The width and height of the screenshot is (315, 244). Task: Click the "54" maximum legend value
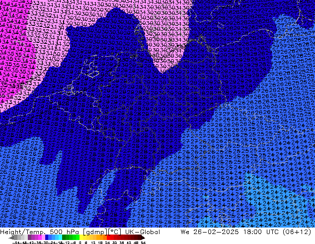(x=143, y=243)
